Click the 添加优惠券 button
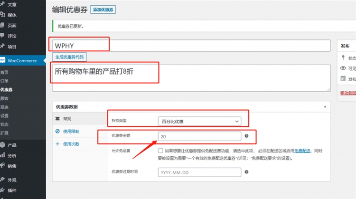This screenshot has height=199, width=356. tap(103, 9)
